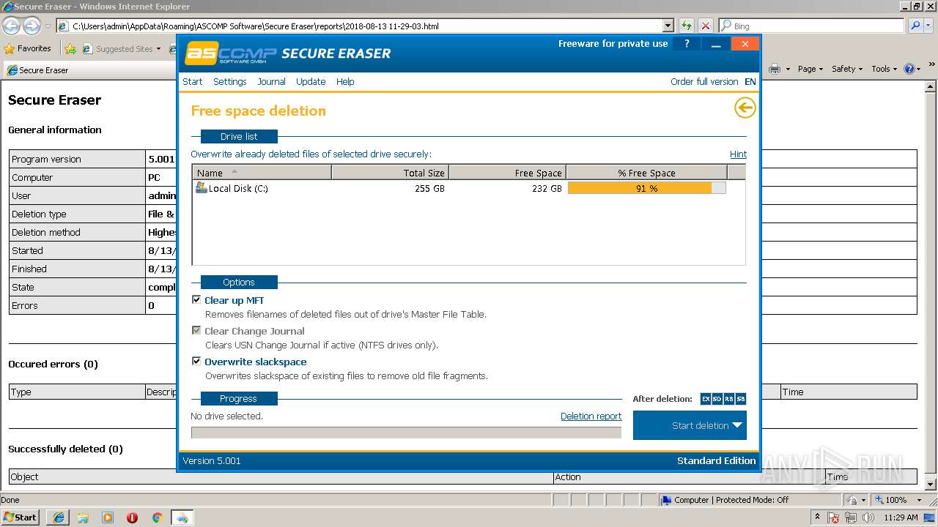Click the Secure Eraser taskbar icon
Screen dimensions: 938x527
pos(182,517)
